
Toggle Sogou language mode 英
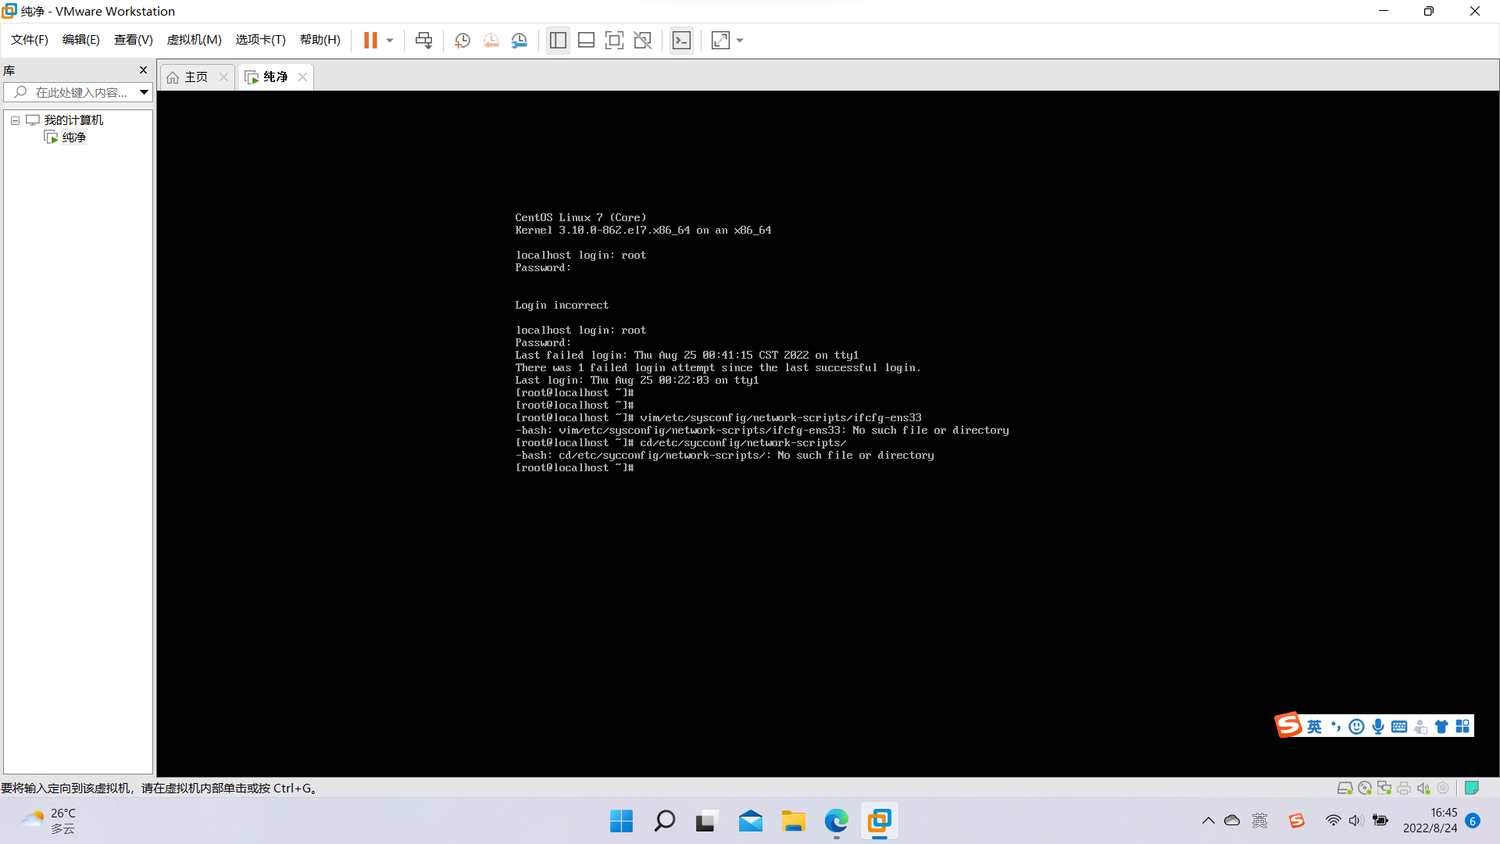point(1315,727)
